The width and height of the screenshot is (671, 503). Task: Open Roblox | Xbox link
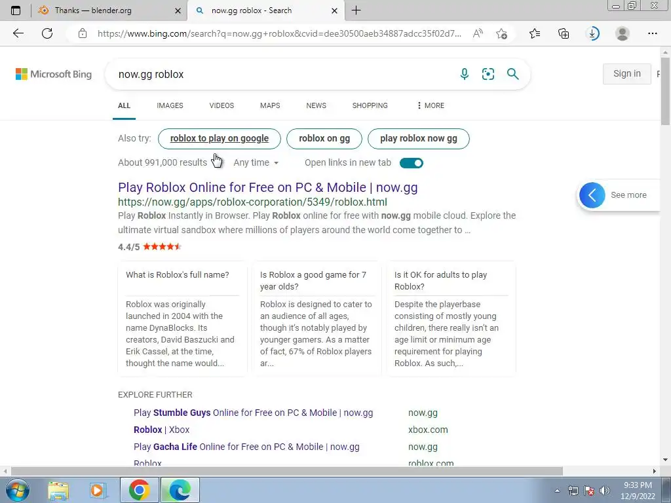[x=161, y=430]
